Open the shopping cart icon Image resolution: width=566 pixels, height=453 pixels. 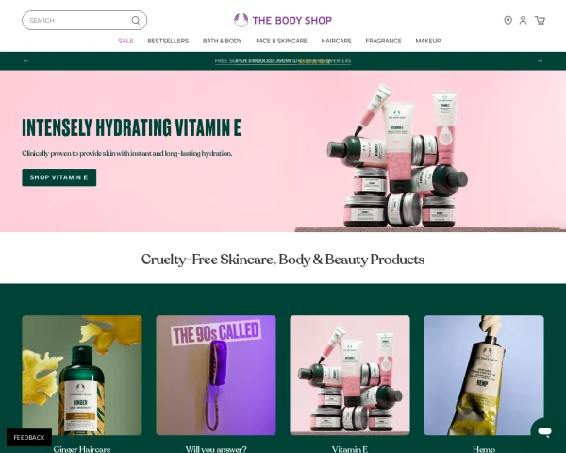pyautogui.click(x=540, y=20)
